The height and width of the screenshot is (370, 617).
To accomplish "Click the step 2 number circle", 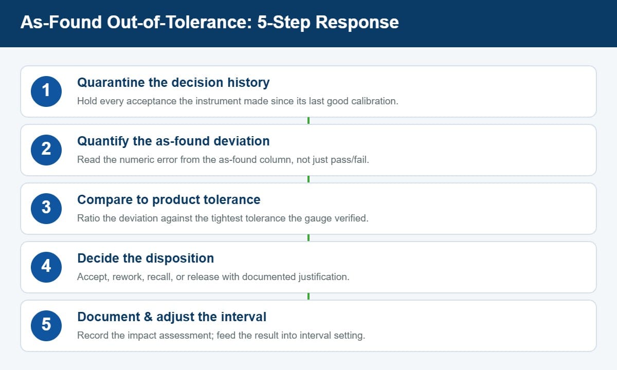I will [46, 150].
